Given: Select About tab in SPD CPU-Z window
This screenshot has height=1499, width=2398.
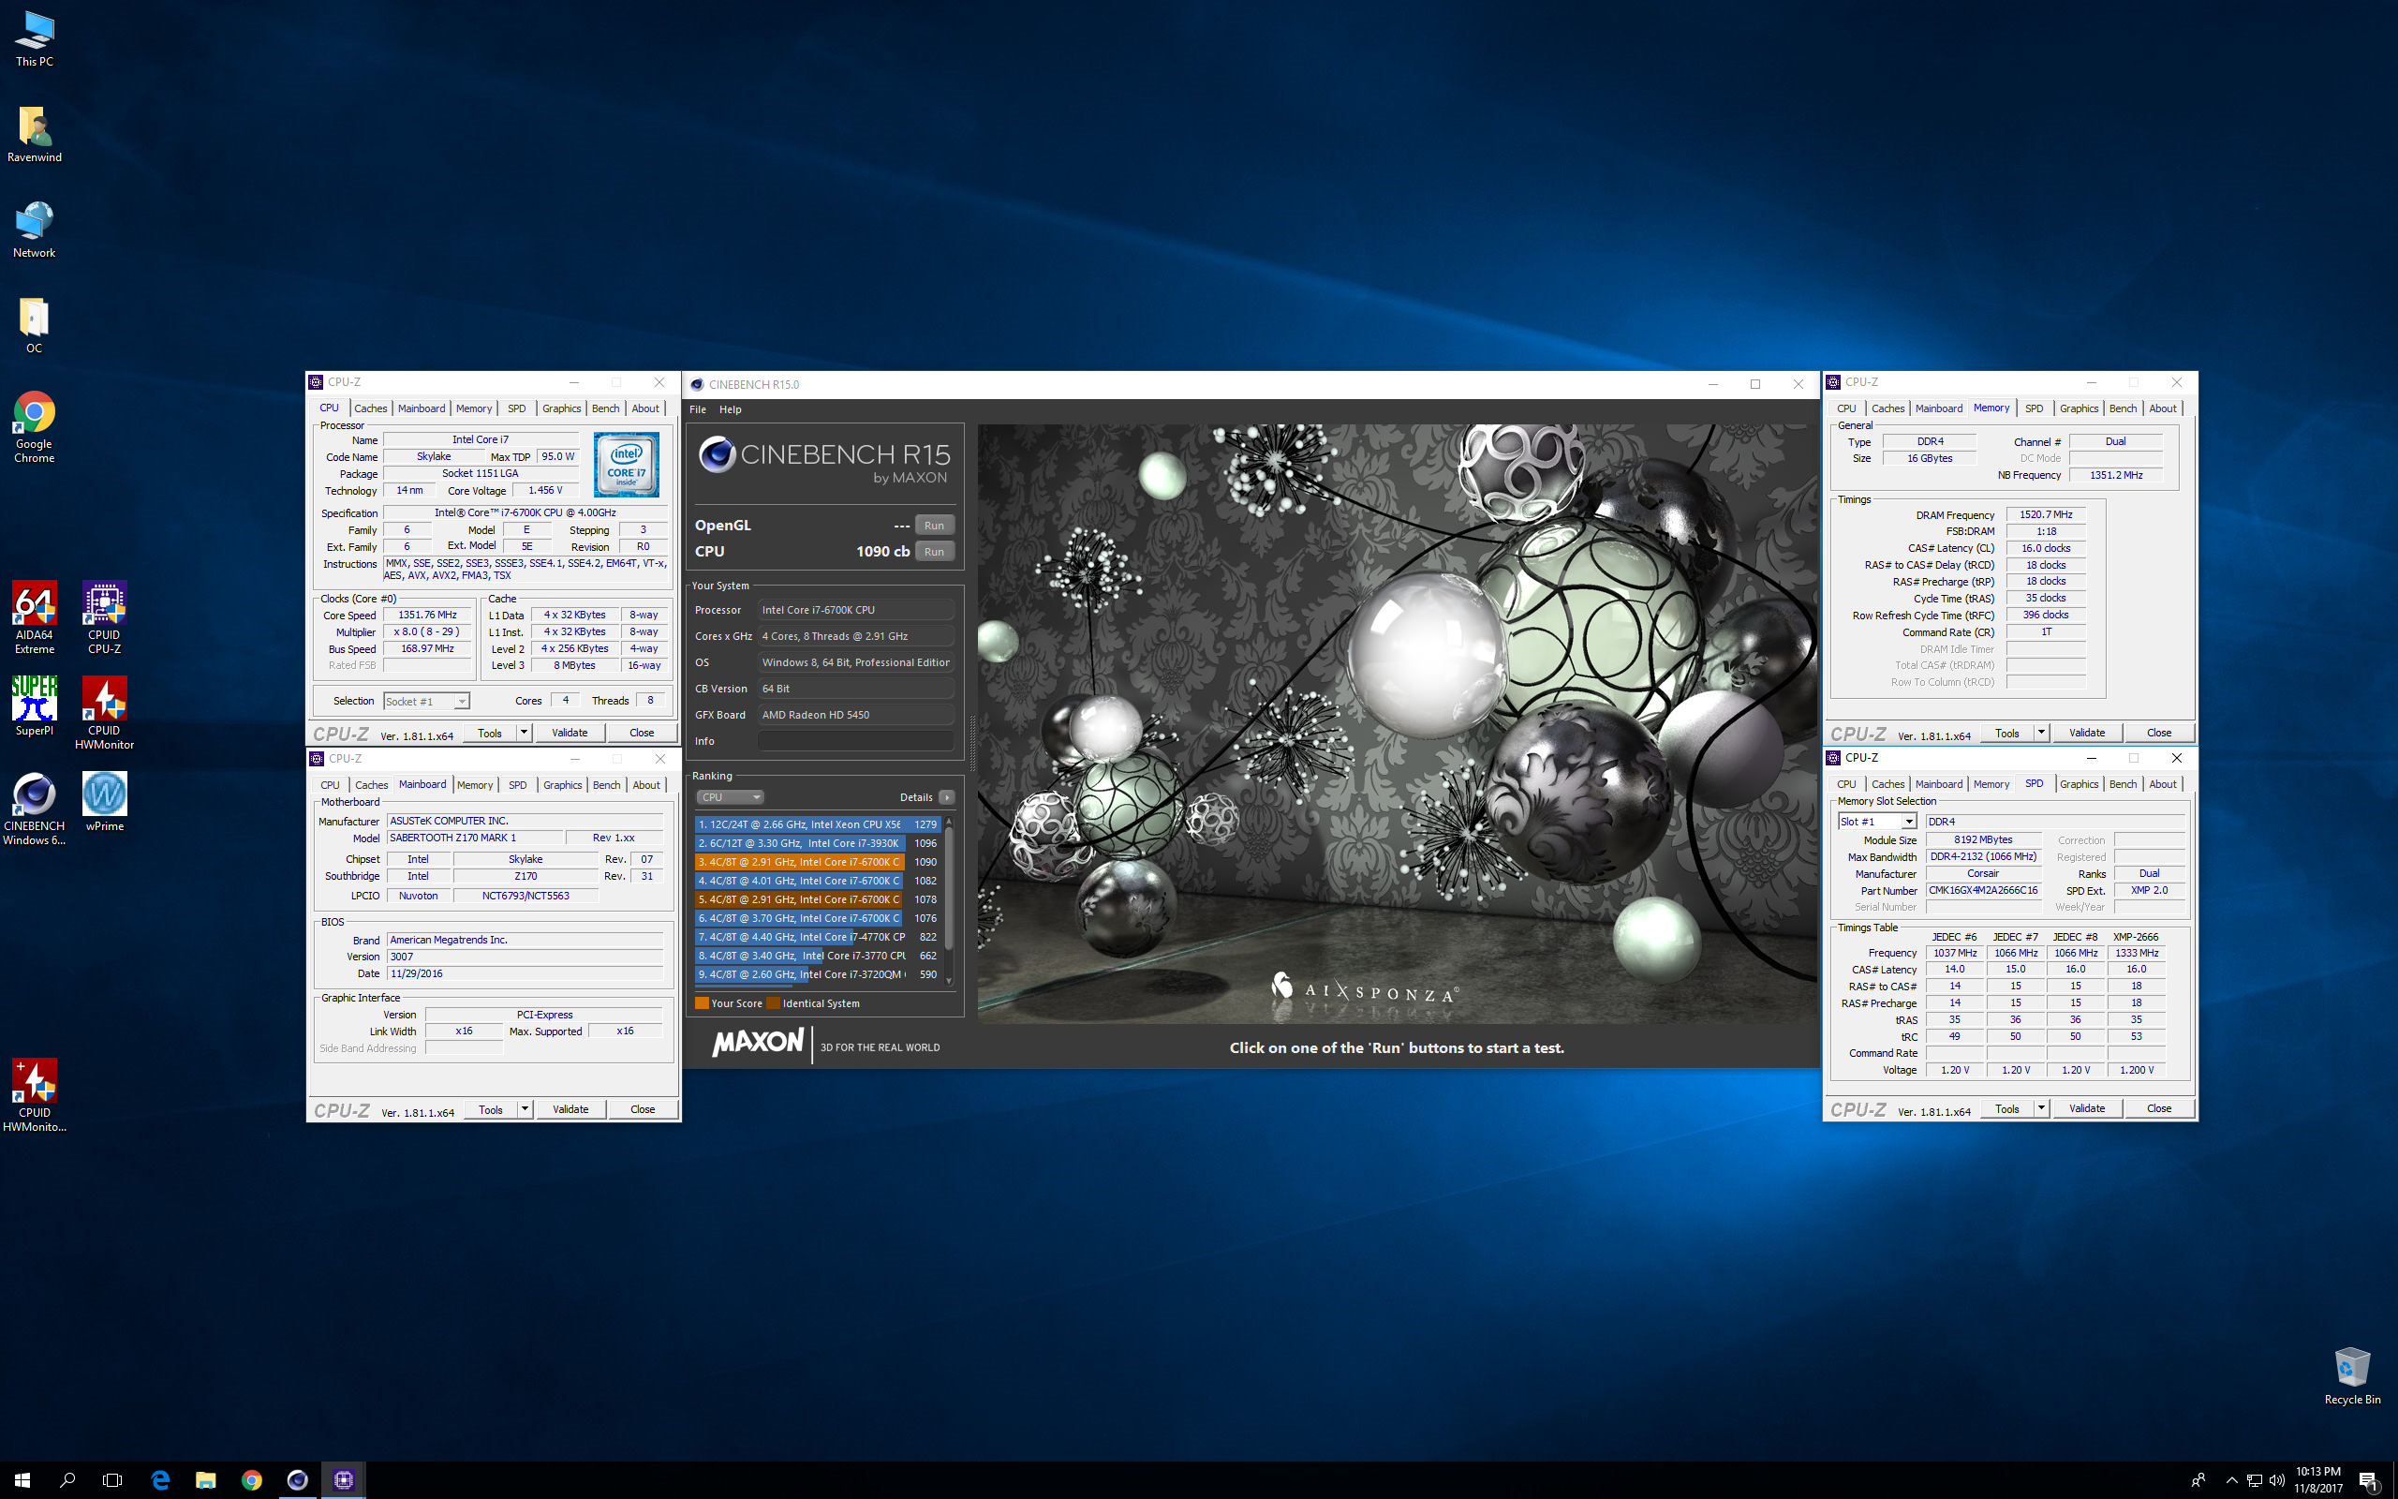Looking at the screenshot, I should 2162,784.
